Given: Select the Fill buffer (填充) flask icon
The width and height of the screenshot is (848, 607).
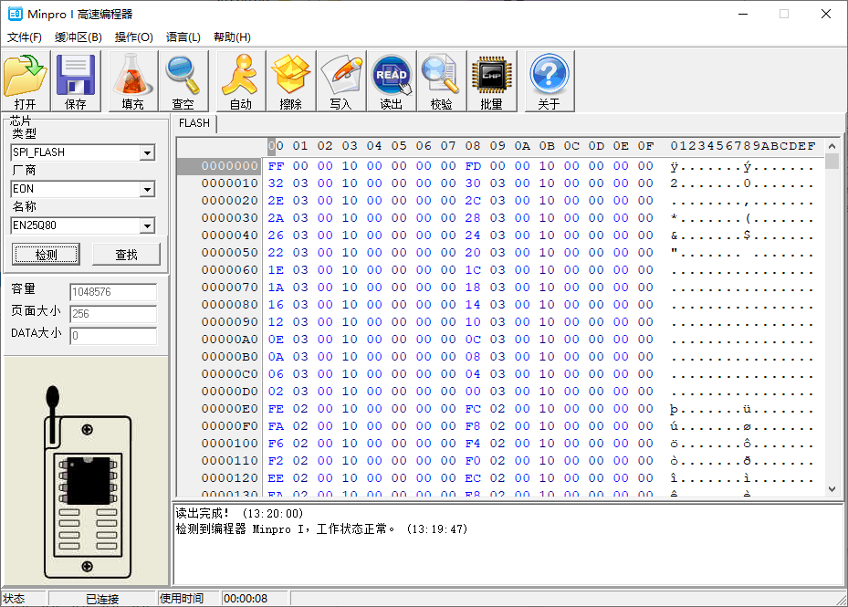Looking at the screenshot, I should click(132, 80).
